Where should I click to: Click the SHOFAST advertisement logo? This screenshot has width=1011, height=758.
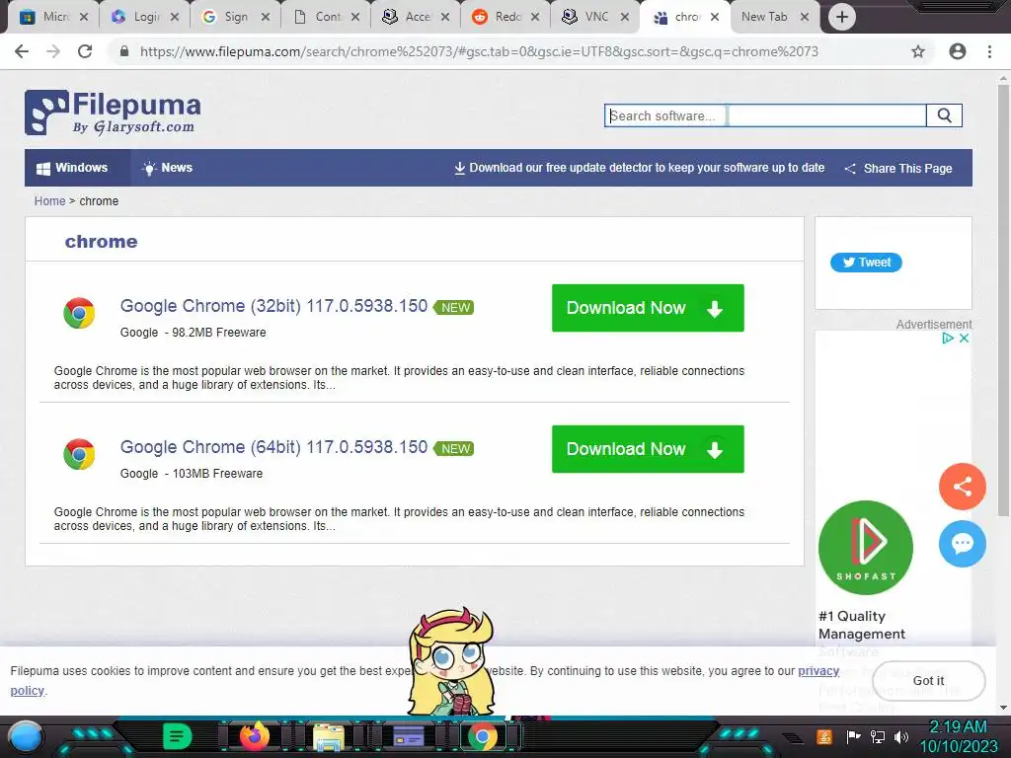pyautogui.click(x=866, y=547)
